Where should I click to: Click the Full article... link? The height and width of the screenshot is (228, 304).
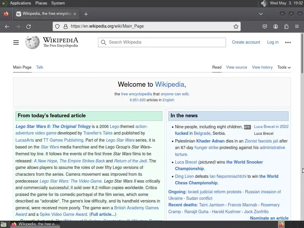[103, 214]
